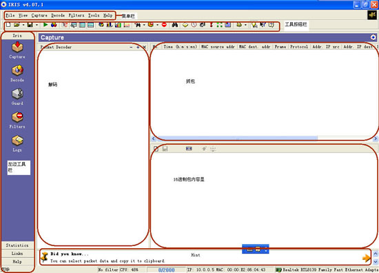Image resolution: width=379 pixels, height=273 pixels.
Task: Open the Logs view in the sidebar
Action: click(17, 143)
